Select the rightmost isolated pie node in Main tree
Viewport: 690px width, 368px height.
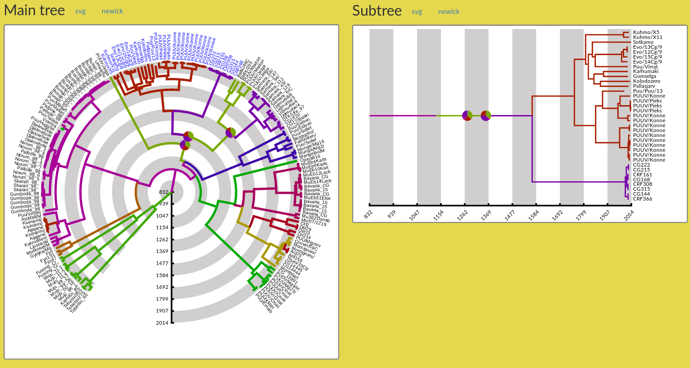coord(230,132)
